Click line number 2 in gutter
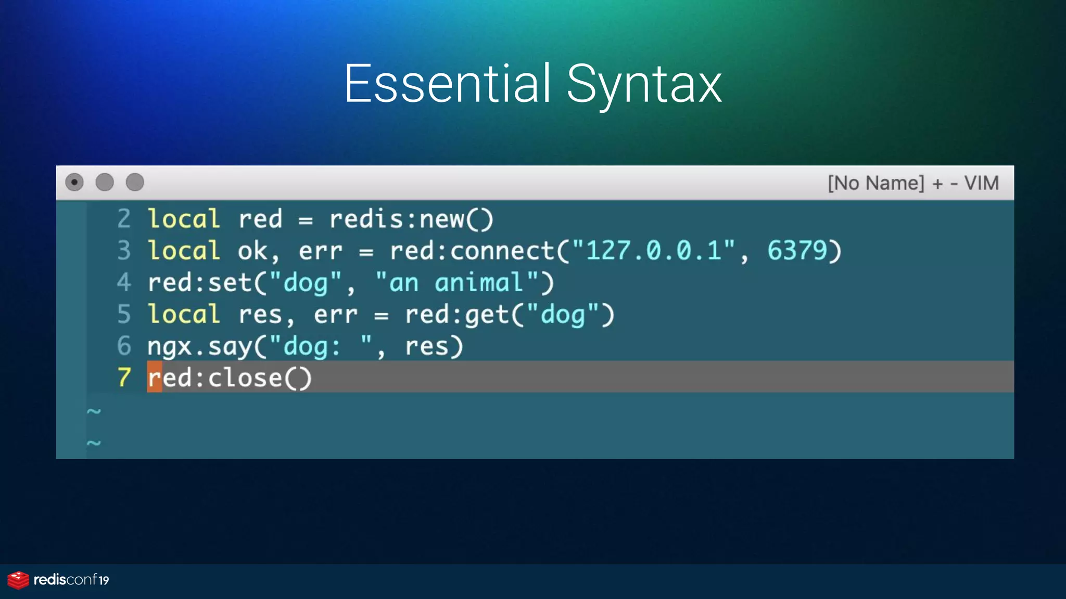This screenshot has height=599, width=1066. click(x=124, y=219)
